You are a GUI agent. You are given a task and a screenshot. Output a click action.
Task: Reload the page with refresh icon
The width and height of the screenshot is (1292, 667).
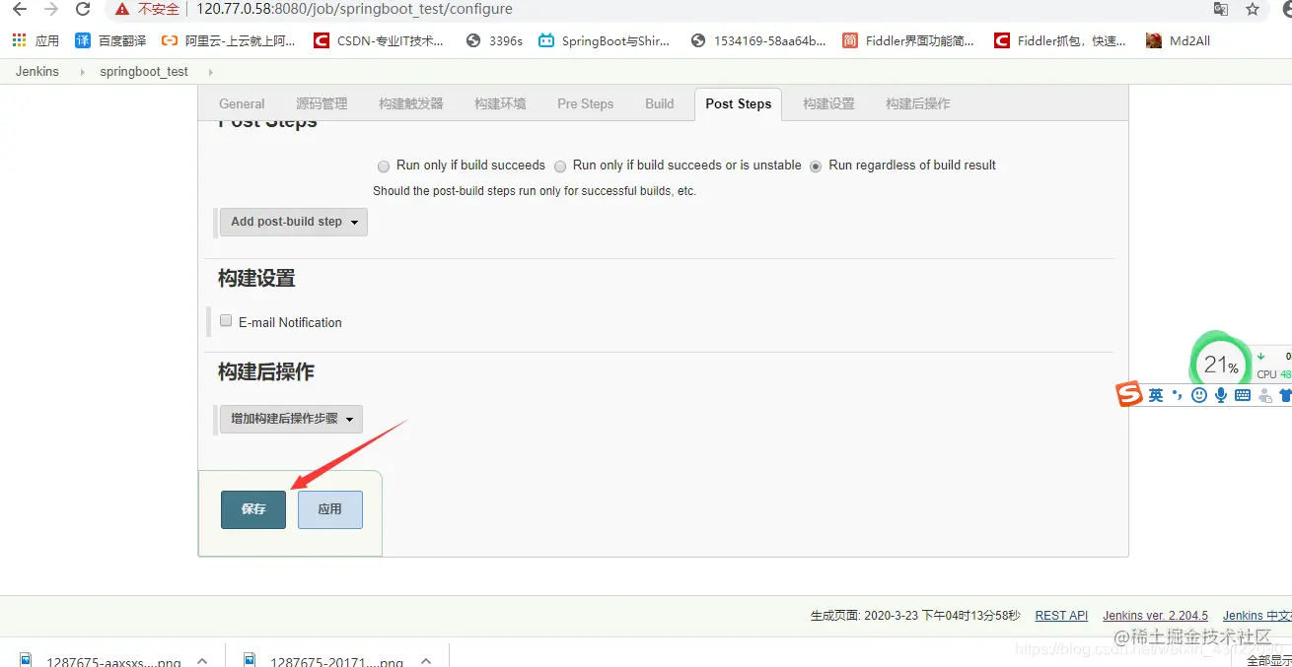pos(84,9)
